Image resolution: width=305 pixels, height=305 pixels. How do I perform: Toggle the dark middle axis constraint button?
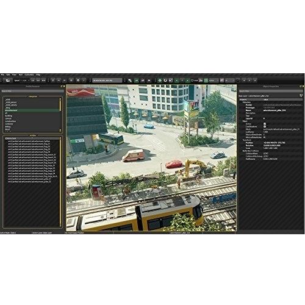click(x=182, y=81)
